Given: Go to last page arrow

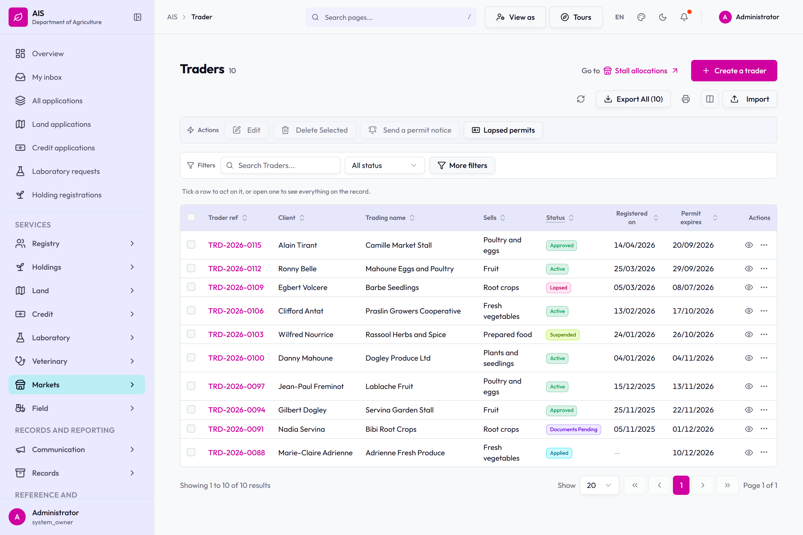Looking at the screenshot, I should [727, 485].
